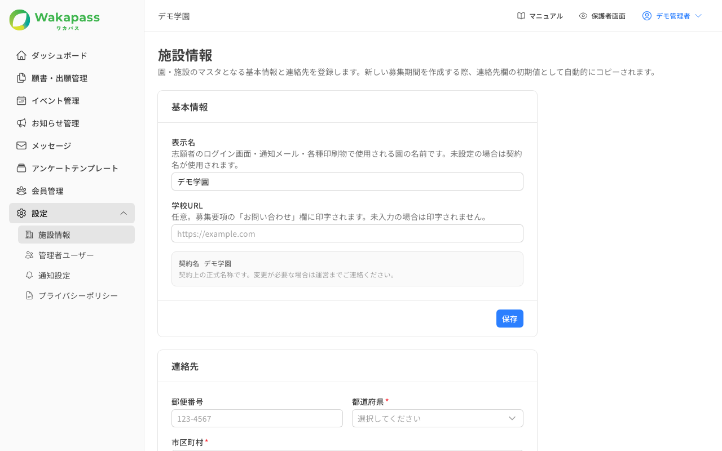Save basic info with 保存 button
The height and width of the screenshot is (451, 722).
tap(510, 319)
